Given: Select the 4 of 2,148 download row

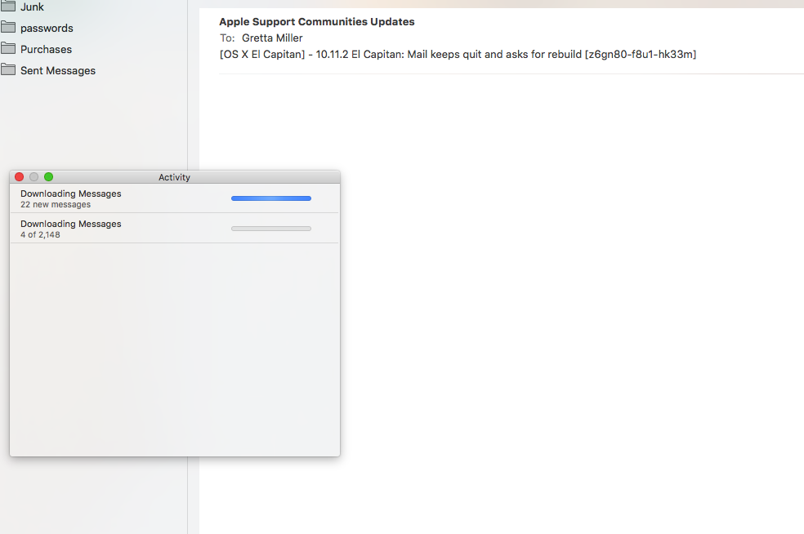Looking at the screenshot, I should tap(174, 229).
